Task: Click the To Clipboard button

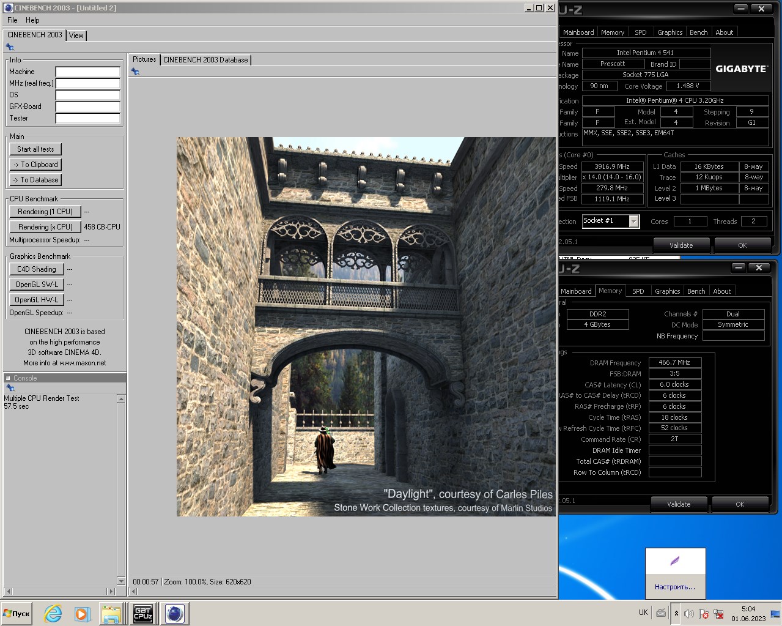Action: click(35, 165)
